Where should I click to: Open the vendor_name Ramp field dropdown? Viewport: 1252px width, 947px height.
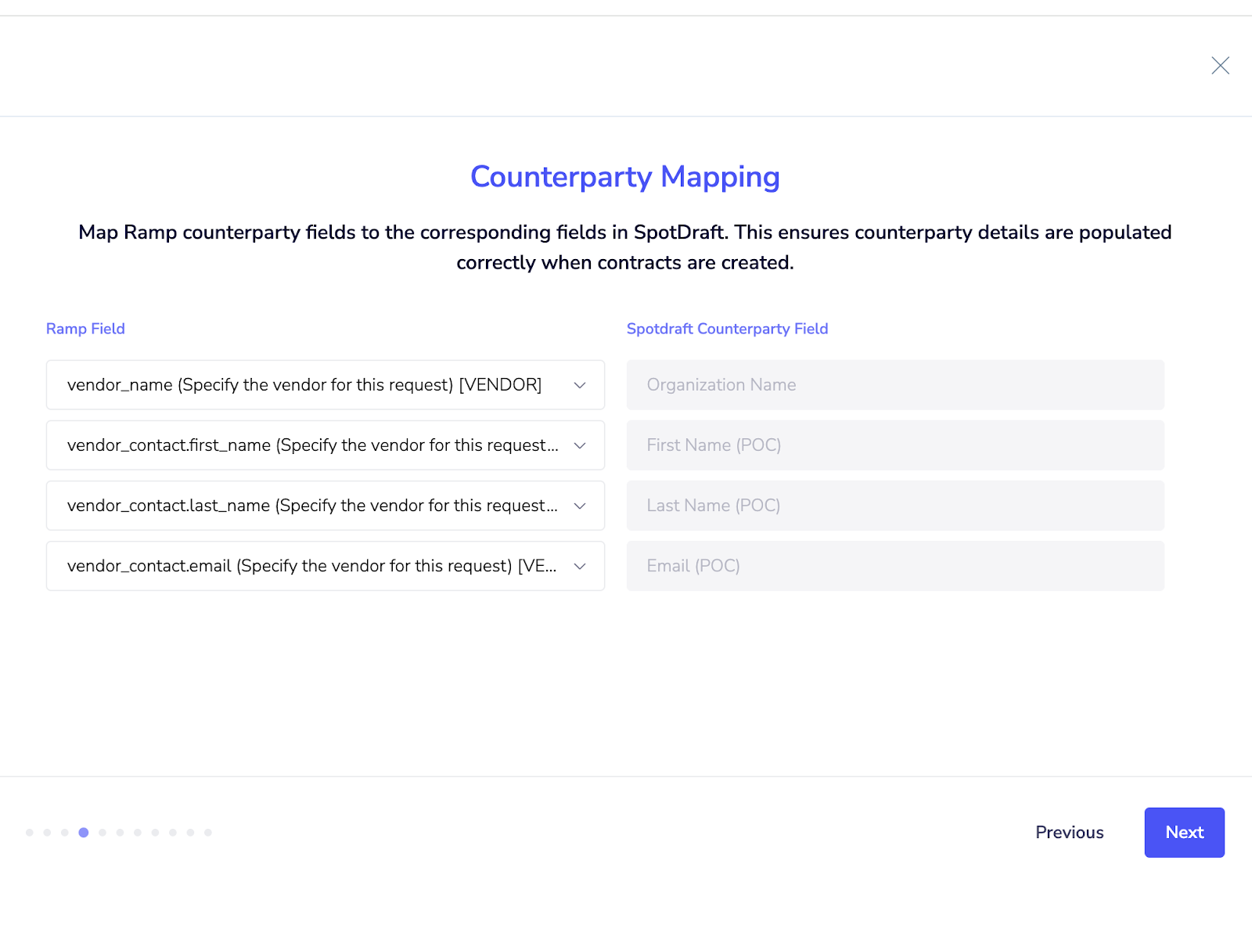click(325, 385)
